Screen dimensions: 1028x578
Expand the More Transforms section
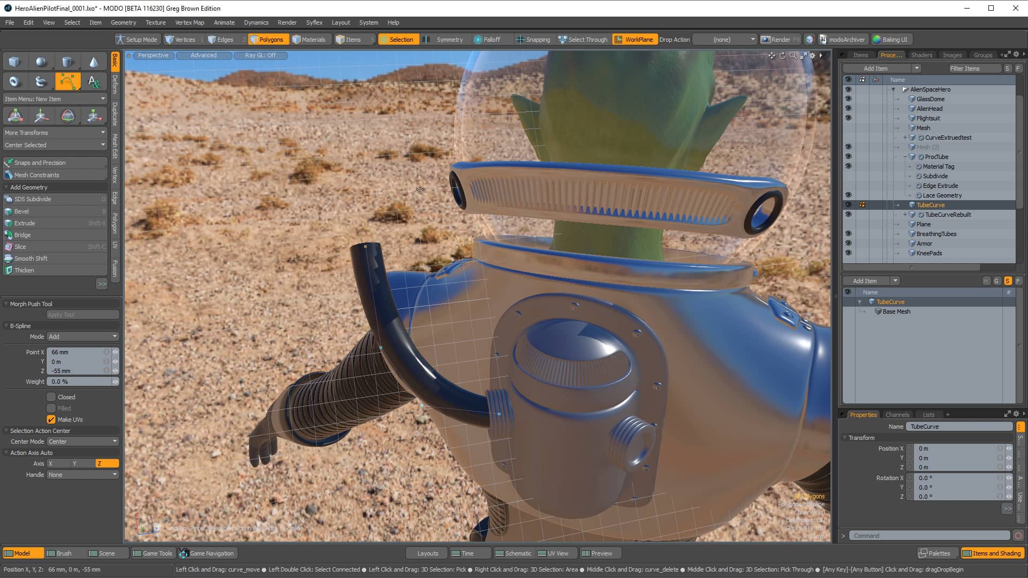click(54, 132)
